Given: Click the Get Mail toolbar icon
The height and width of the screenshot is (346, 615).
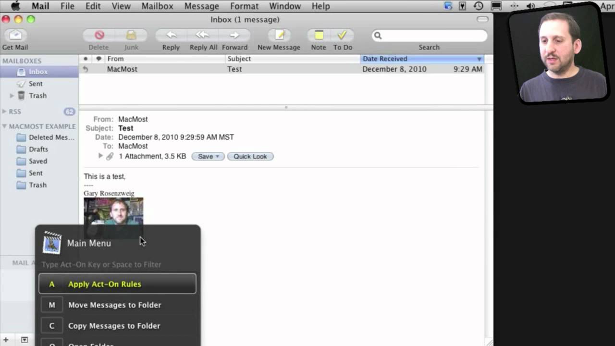Looking at the screenshot, I should click(15, 36).
